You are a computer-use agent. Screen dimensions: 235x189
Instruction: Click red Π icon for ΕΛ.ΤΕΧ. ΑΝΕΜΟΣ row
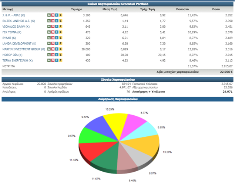pos(53,21)
